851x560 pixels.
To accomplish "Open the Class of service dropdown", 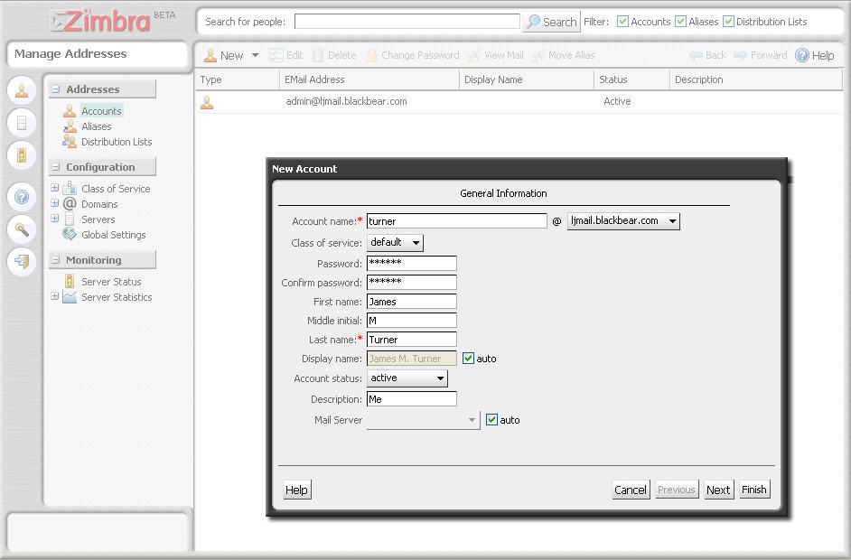I will 396,243.
